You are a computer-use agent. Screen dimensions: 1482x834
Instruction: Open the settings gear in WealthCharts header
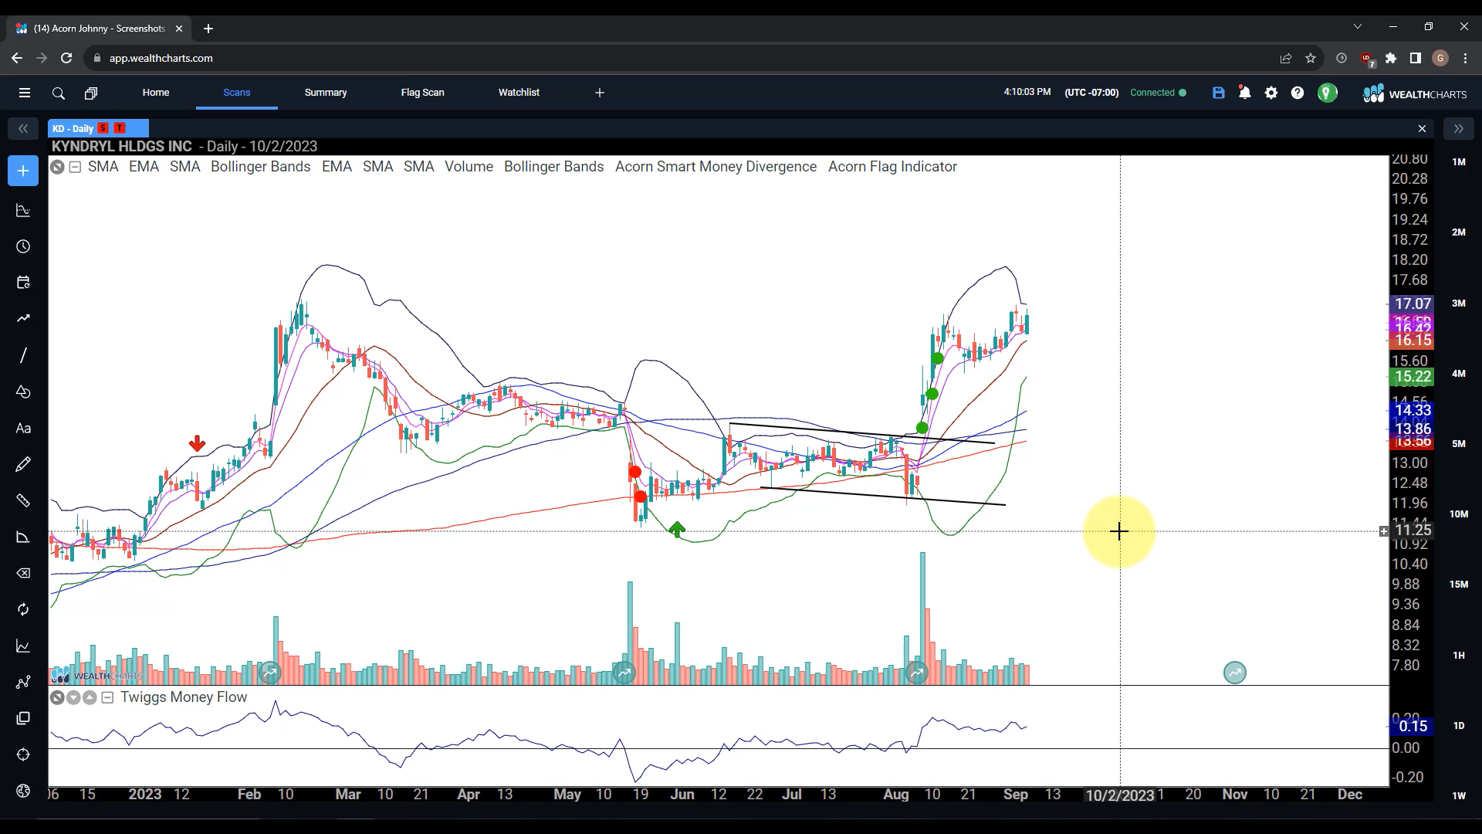(1271, 93)
